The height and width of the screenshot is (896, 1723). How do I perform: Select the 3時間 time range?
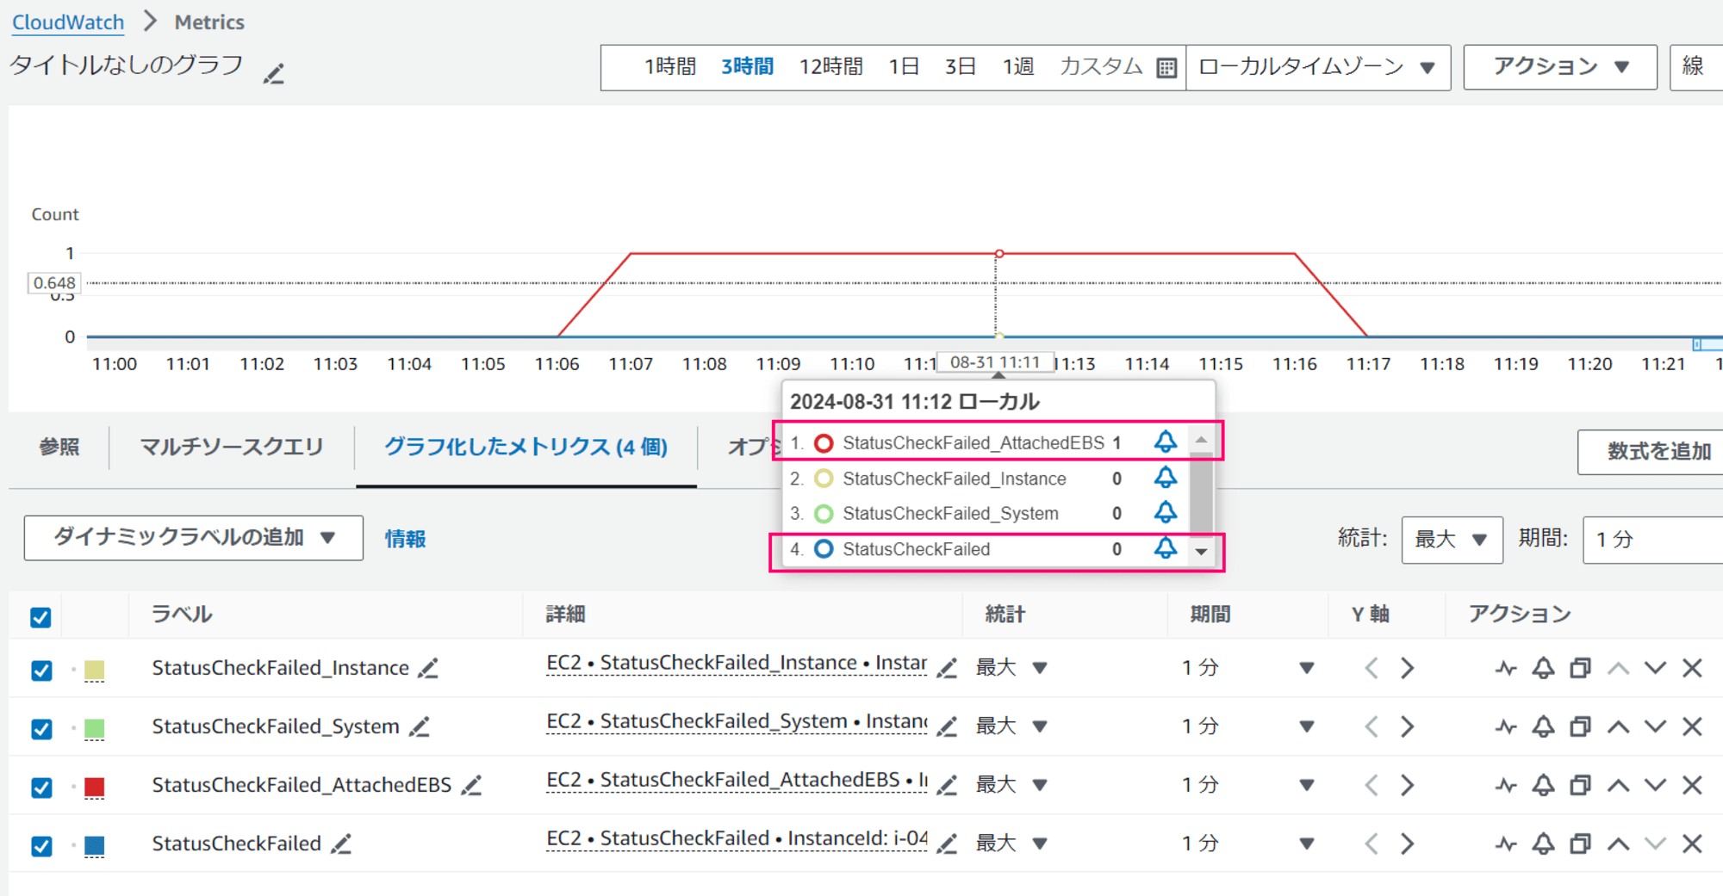tap(747, 67)
